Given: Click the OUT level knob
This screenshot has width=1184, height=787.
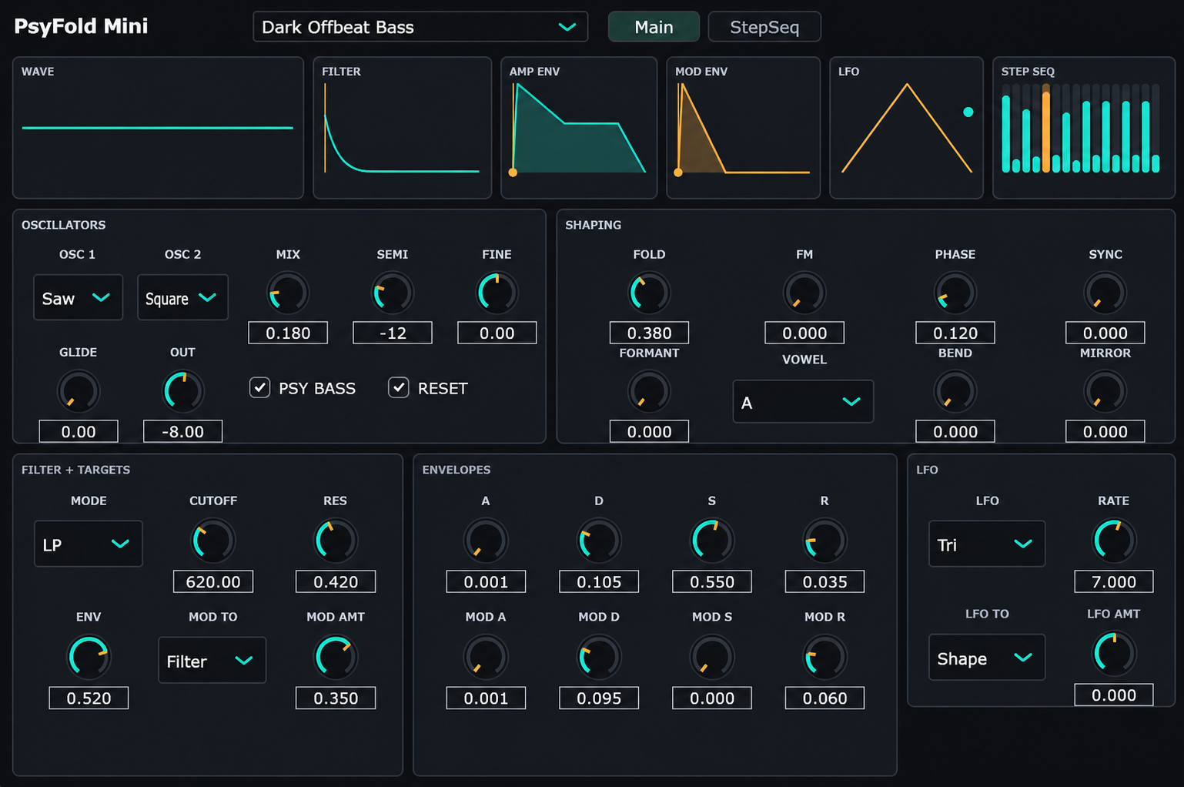Looking at the screenshot, I should [183, 391].
